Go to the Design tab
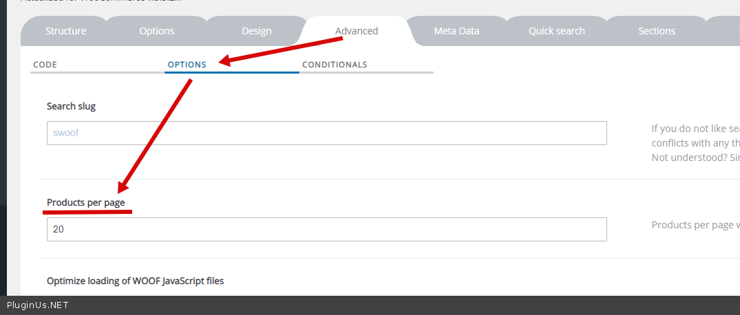The height and width of the screenshot is (315, 740). (x=257, y=31)
